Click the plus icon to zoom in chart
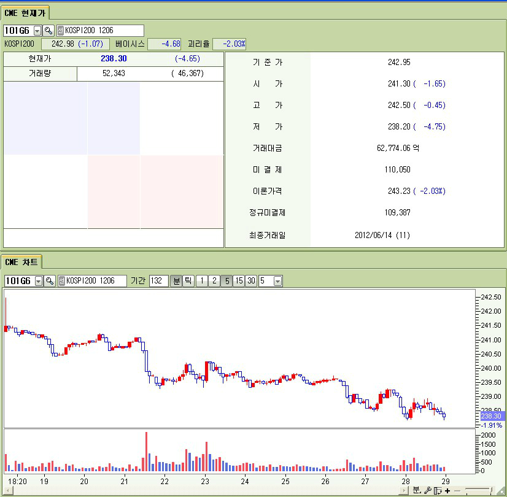This screenshot has width=507, height=497. pos(447,490)
